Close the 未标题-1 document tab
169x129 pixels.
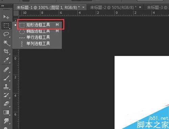click(x=83, y=7)
